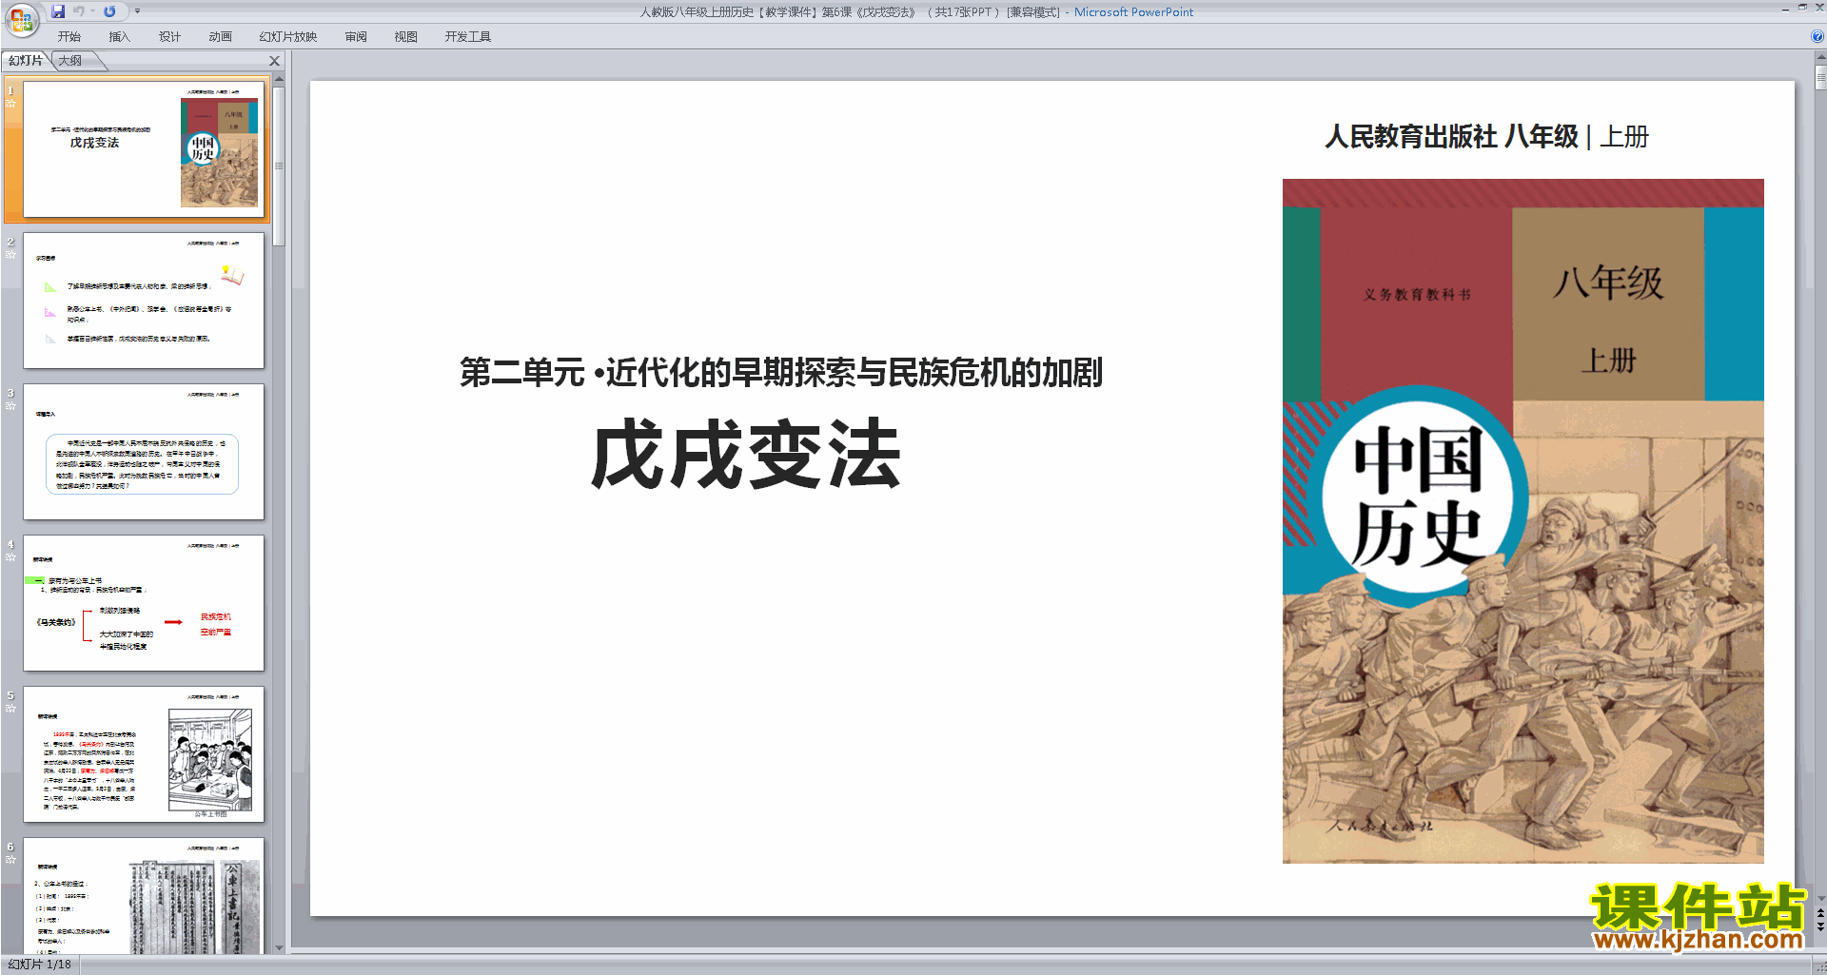The width and height of the screenshot is (1827, 975).
Task: Click animation star icon beside slide 5
Action: point(11,709)
